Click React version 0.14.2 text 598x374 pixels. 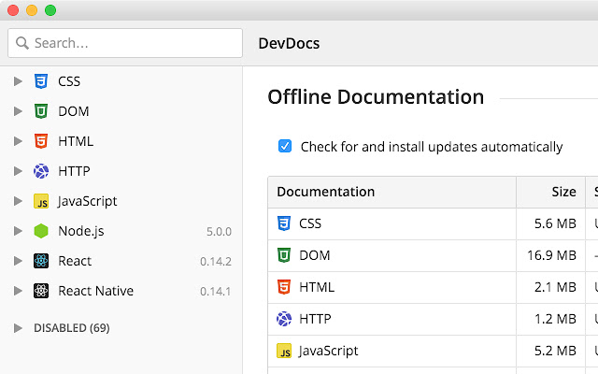pos(216,262)
